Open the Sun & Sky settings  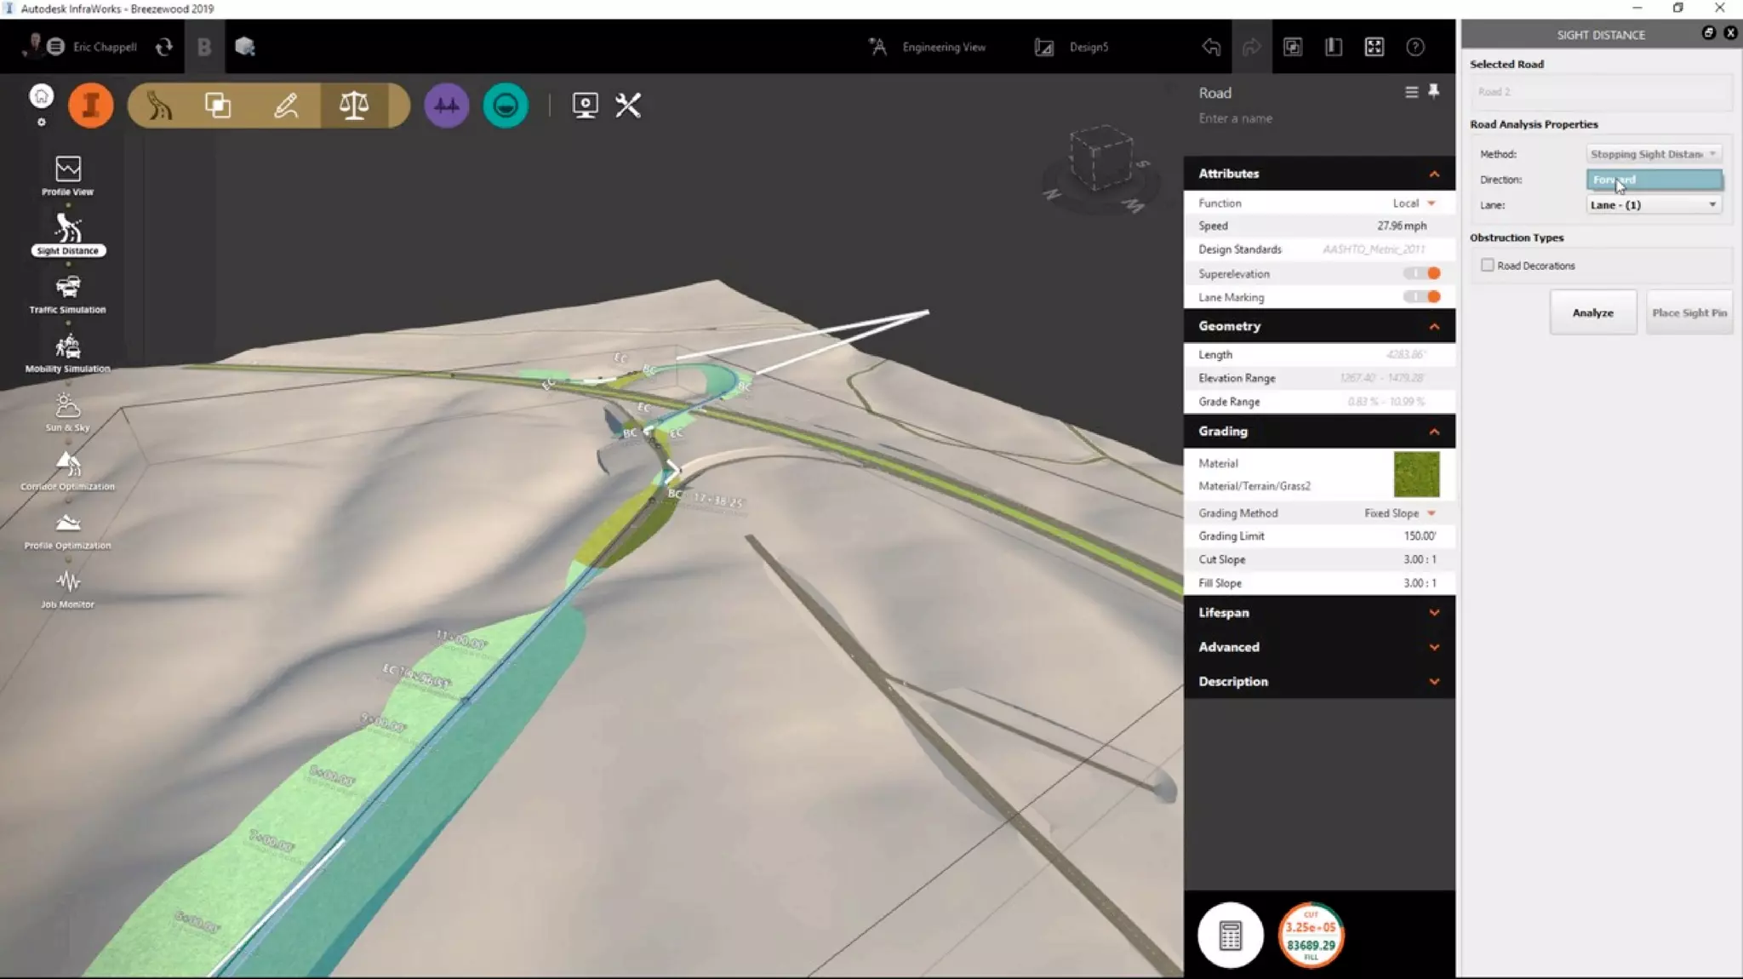click(x=68, y=411)
